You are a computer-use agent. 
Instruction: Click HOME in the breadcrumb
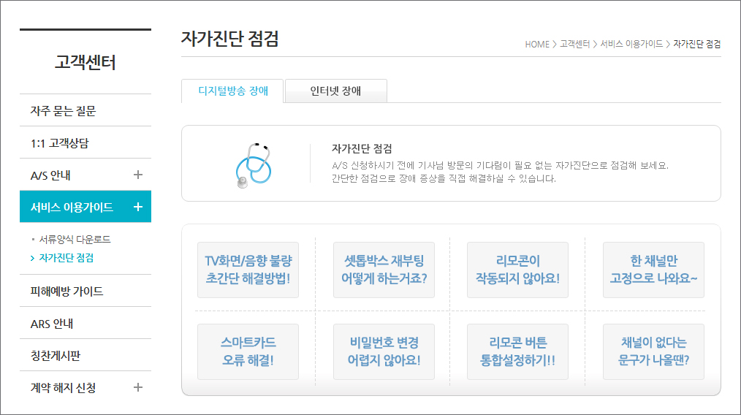point(536,45)
